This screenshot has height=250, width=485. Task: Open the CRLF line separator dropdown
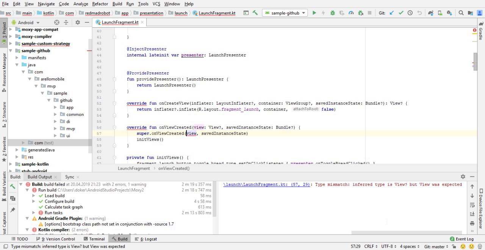(371, 246)
